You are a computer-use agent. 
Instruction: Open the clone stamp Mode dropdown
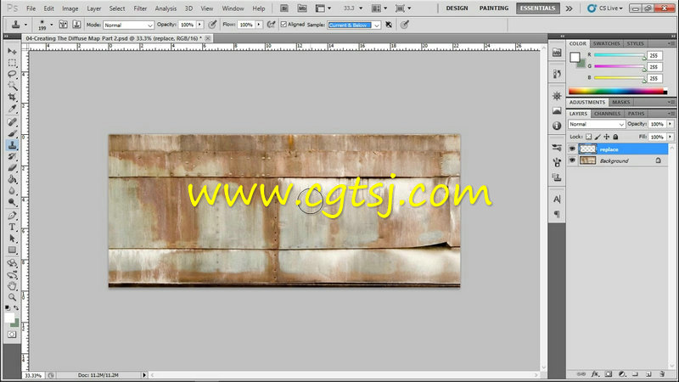point(129,25)
